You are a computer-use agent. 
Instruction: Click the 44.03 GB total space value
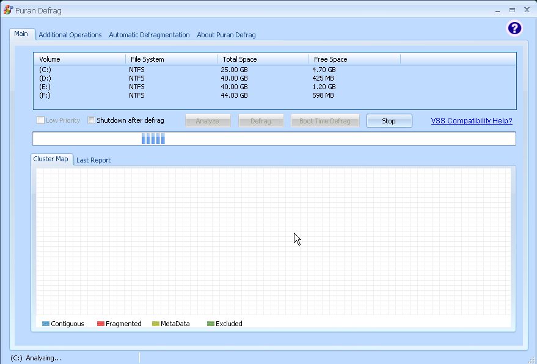234,95
